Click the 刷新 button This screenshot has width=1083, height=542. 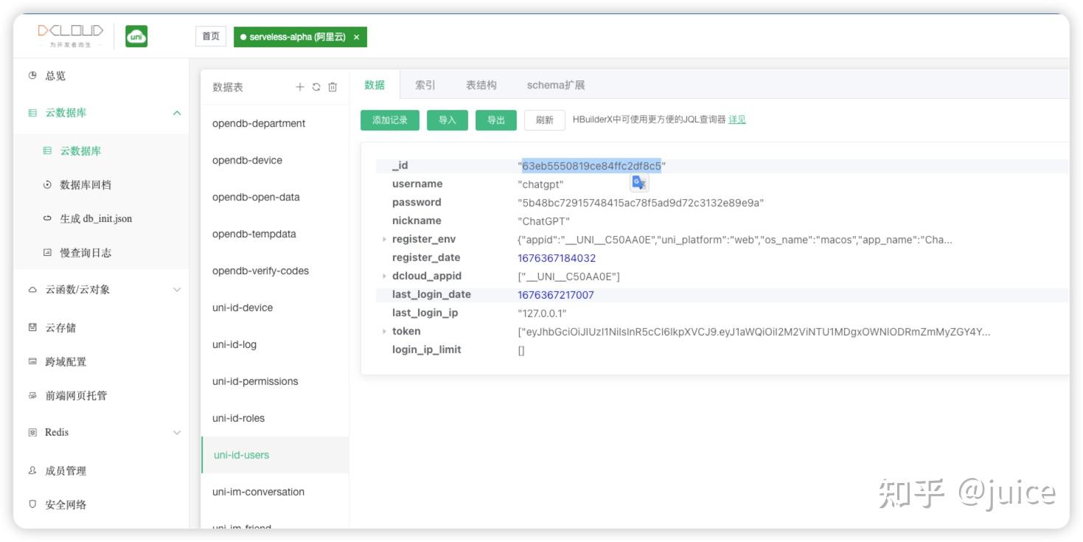[x=545, y=120]
